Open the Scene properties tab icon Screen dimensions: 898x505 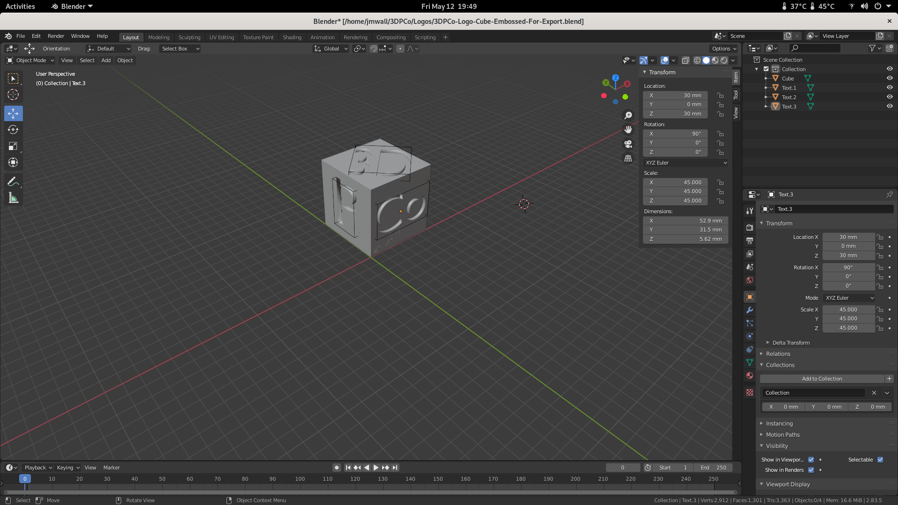tap(750, 267)
